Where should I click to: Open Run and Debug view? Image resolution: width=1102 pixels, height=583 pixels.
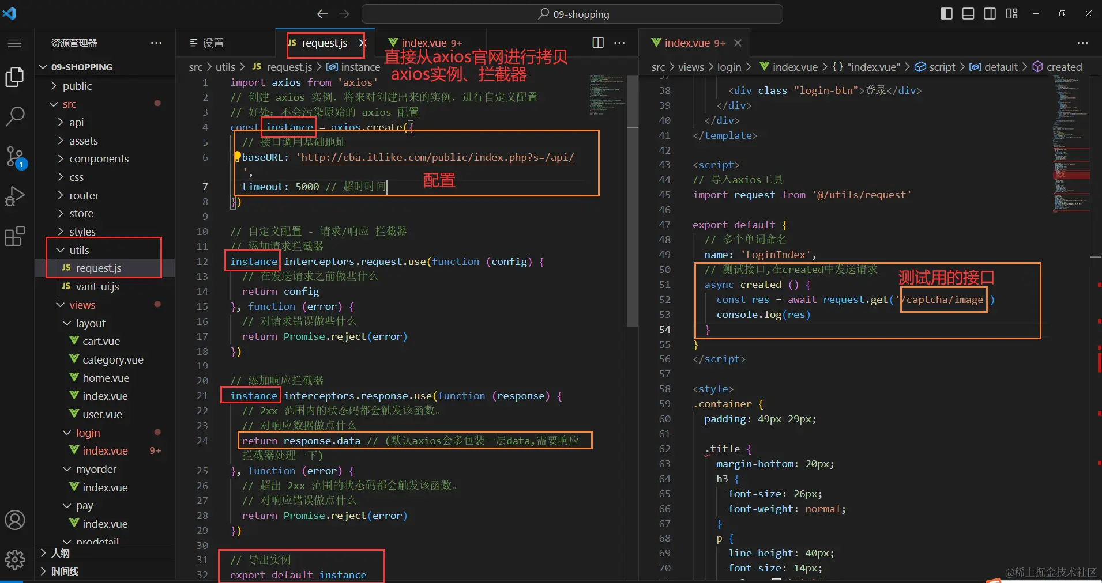tap(14, 196)
